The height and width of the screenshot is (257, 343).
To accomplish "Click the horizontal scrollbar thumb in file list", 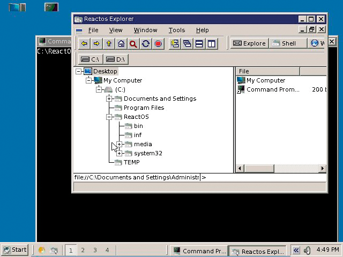I will pos(259,169).
